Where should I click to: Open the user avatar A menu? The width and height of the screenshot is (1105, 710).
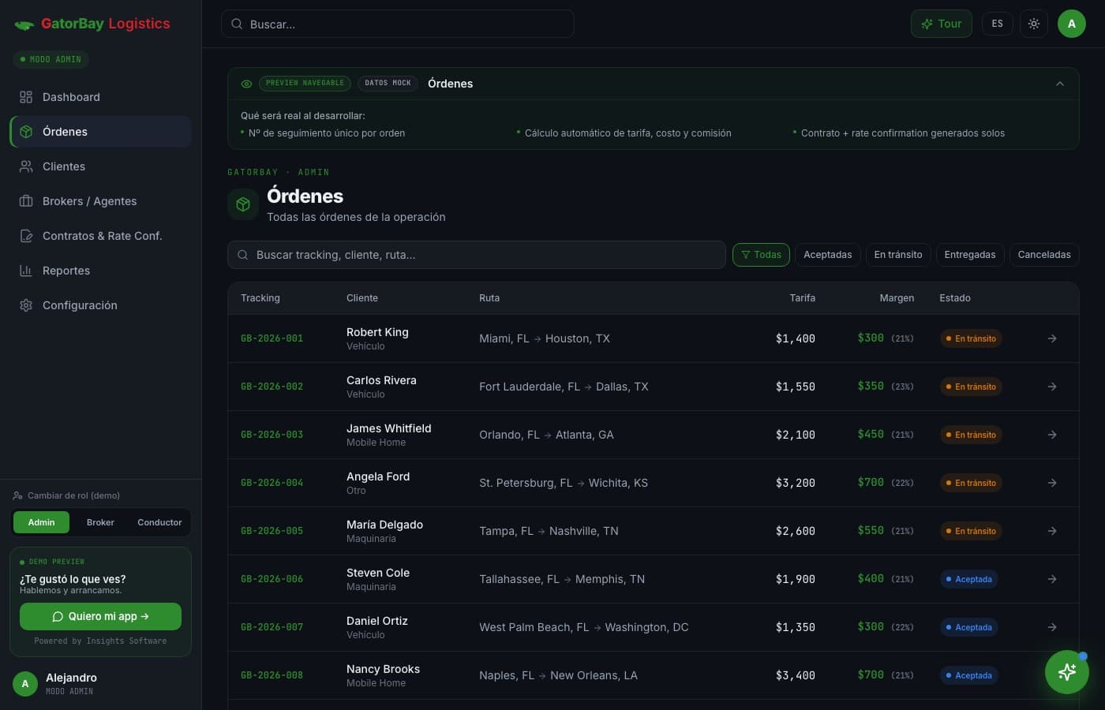[1072, 24]
